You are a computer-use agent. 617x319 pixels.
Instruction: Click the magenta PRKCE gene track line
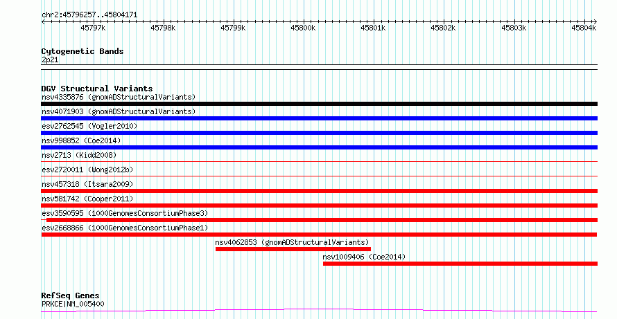[319, 311]
